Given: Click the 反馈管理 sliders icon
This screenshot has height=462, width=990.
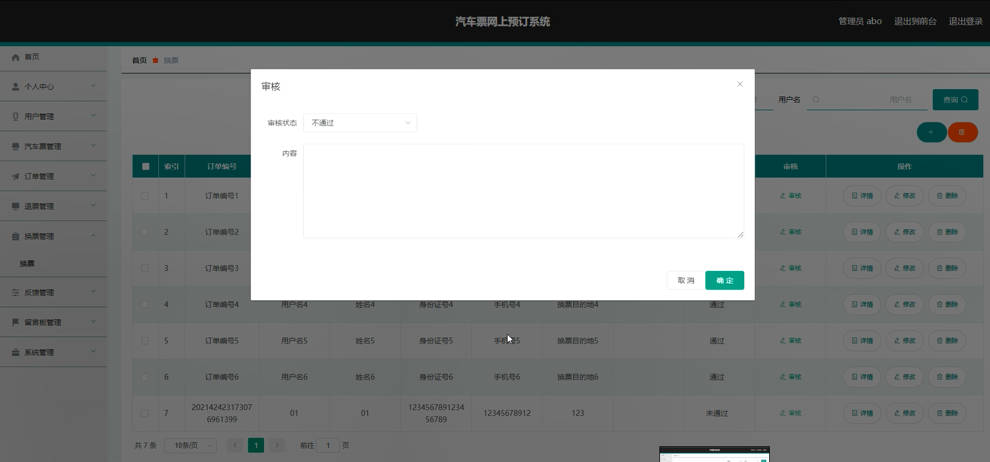Looking at the screenshot, I should [x=16, y=292].
